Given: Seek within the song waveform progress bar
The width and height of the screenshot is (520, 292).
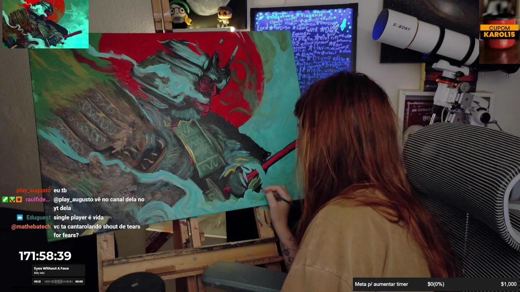Looking at the screenshot, I should tap(58, 281).
